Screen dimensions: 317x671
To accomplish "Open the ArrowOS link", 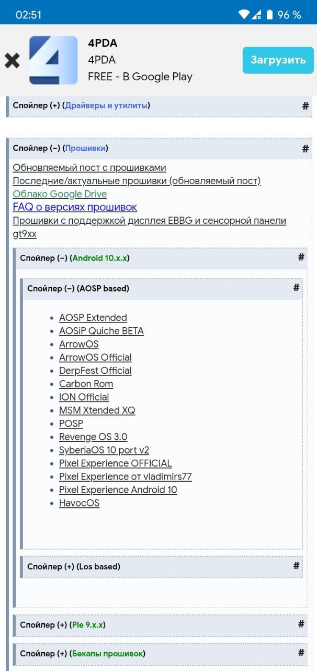I will click(79, 344).
